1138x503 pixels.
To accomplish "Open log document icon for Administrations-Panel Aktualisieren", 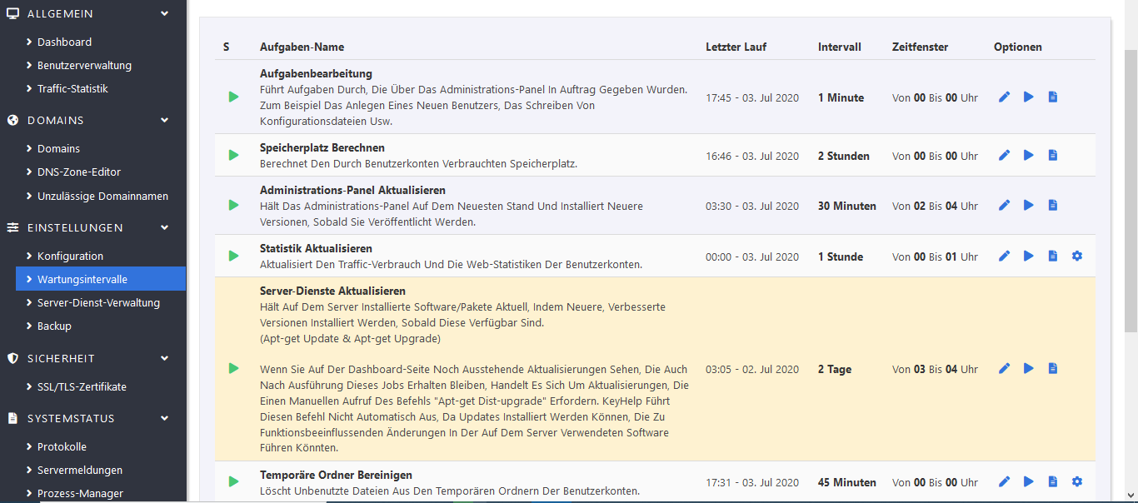I will point(1052,206).
